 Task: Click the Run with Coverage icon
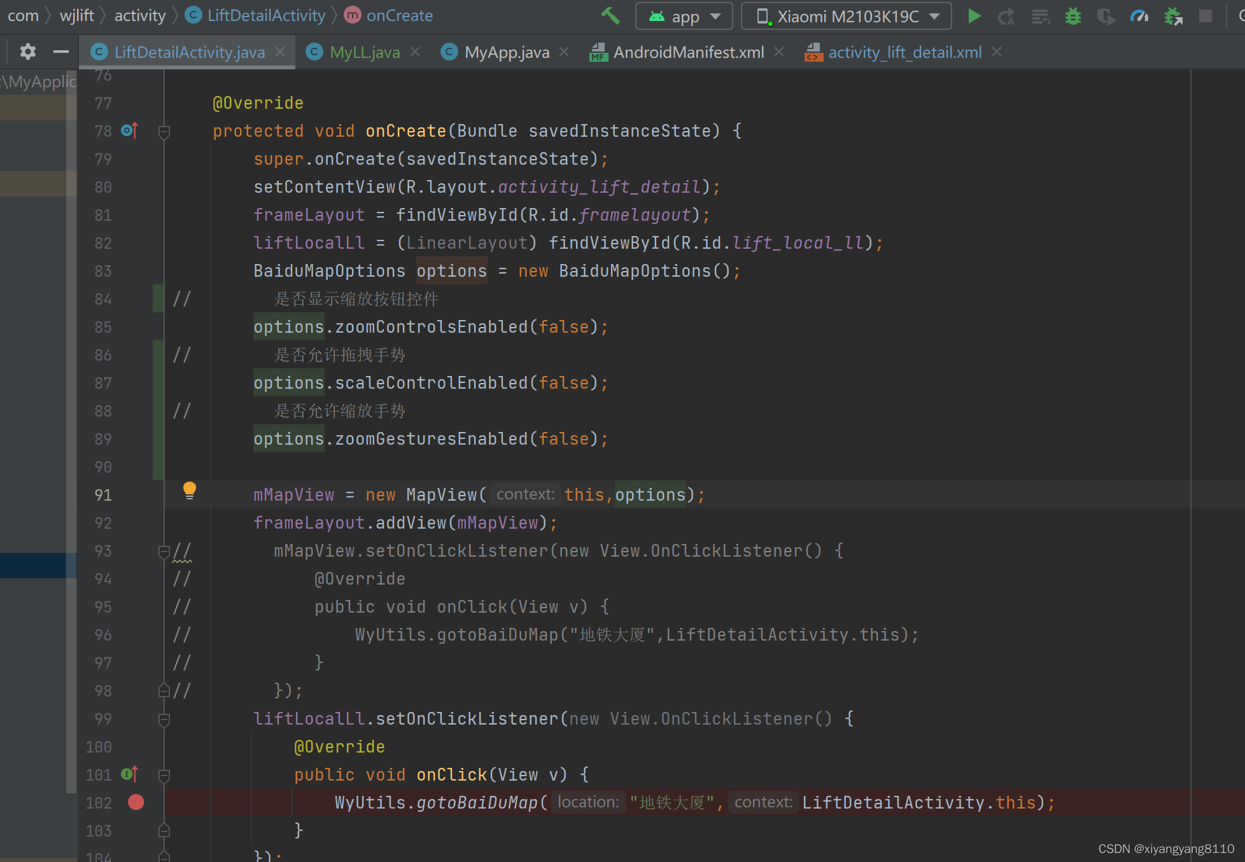(x=1106, y=16)
